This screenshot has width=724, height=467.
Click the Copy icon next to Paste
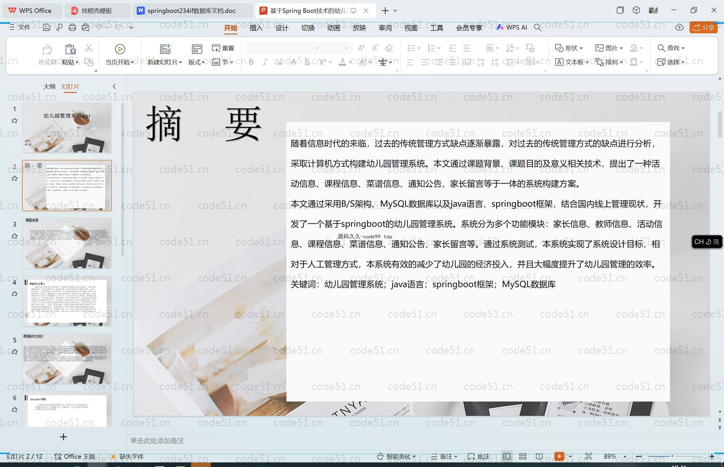(88, 62)
